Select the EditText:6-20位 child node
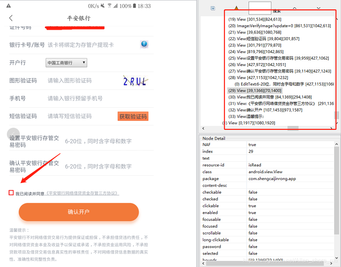 click(284, 84)
